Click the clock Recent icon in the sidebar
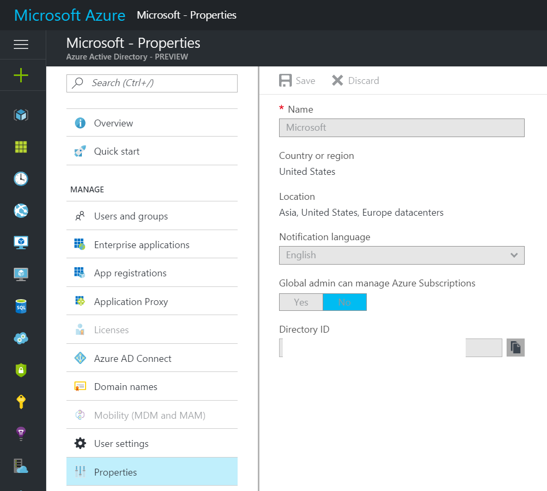 (x=21, y=179)
